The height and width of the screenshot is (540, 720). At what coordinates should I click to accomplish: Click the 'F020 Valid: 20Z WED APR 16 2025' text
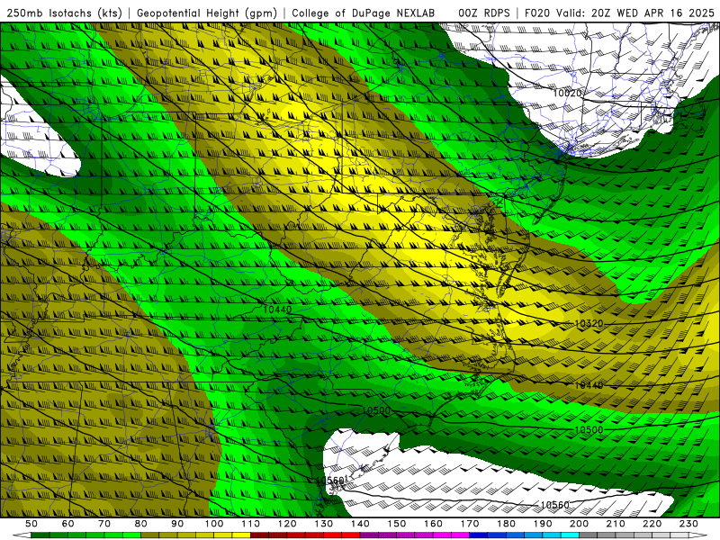[x=619, y=13]
